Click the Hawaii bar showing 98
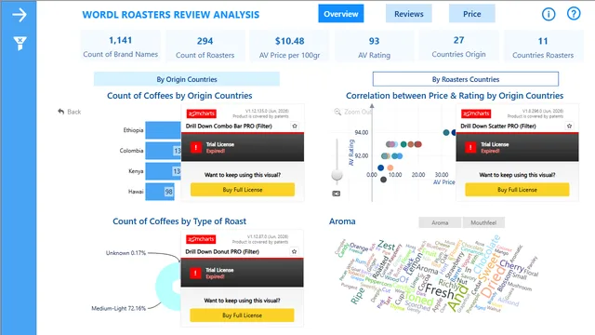 (x=160, y=192)
